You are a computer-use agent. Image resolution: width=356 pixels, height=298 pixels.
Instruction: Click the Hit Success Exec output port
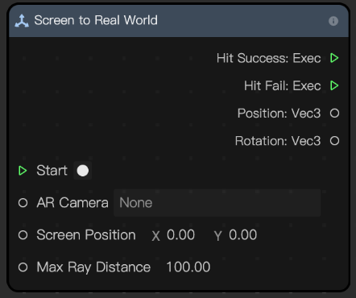(x=334, y=58)
